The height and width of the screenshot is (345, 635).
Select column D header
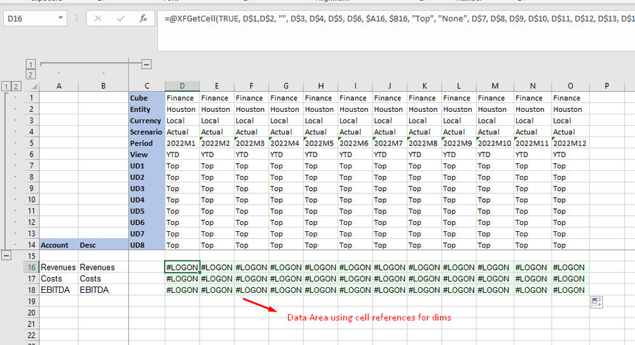(x=182, y=86)
